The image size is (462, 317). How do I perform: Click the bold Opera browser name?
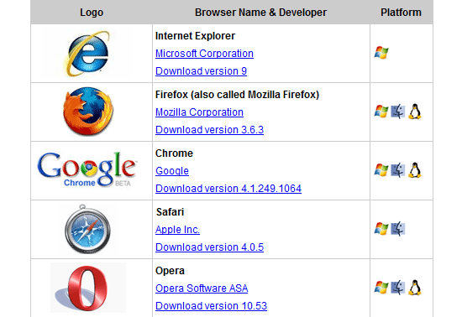tap(170, 271)
